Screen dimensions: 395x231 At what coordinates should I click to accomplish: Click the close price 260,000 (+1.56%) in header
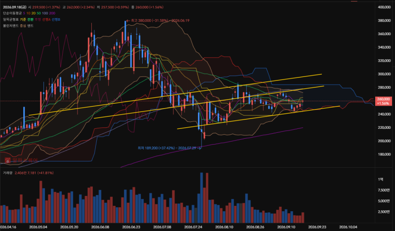(x=150, y=7)
